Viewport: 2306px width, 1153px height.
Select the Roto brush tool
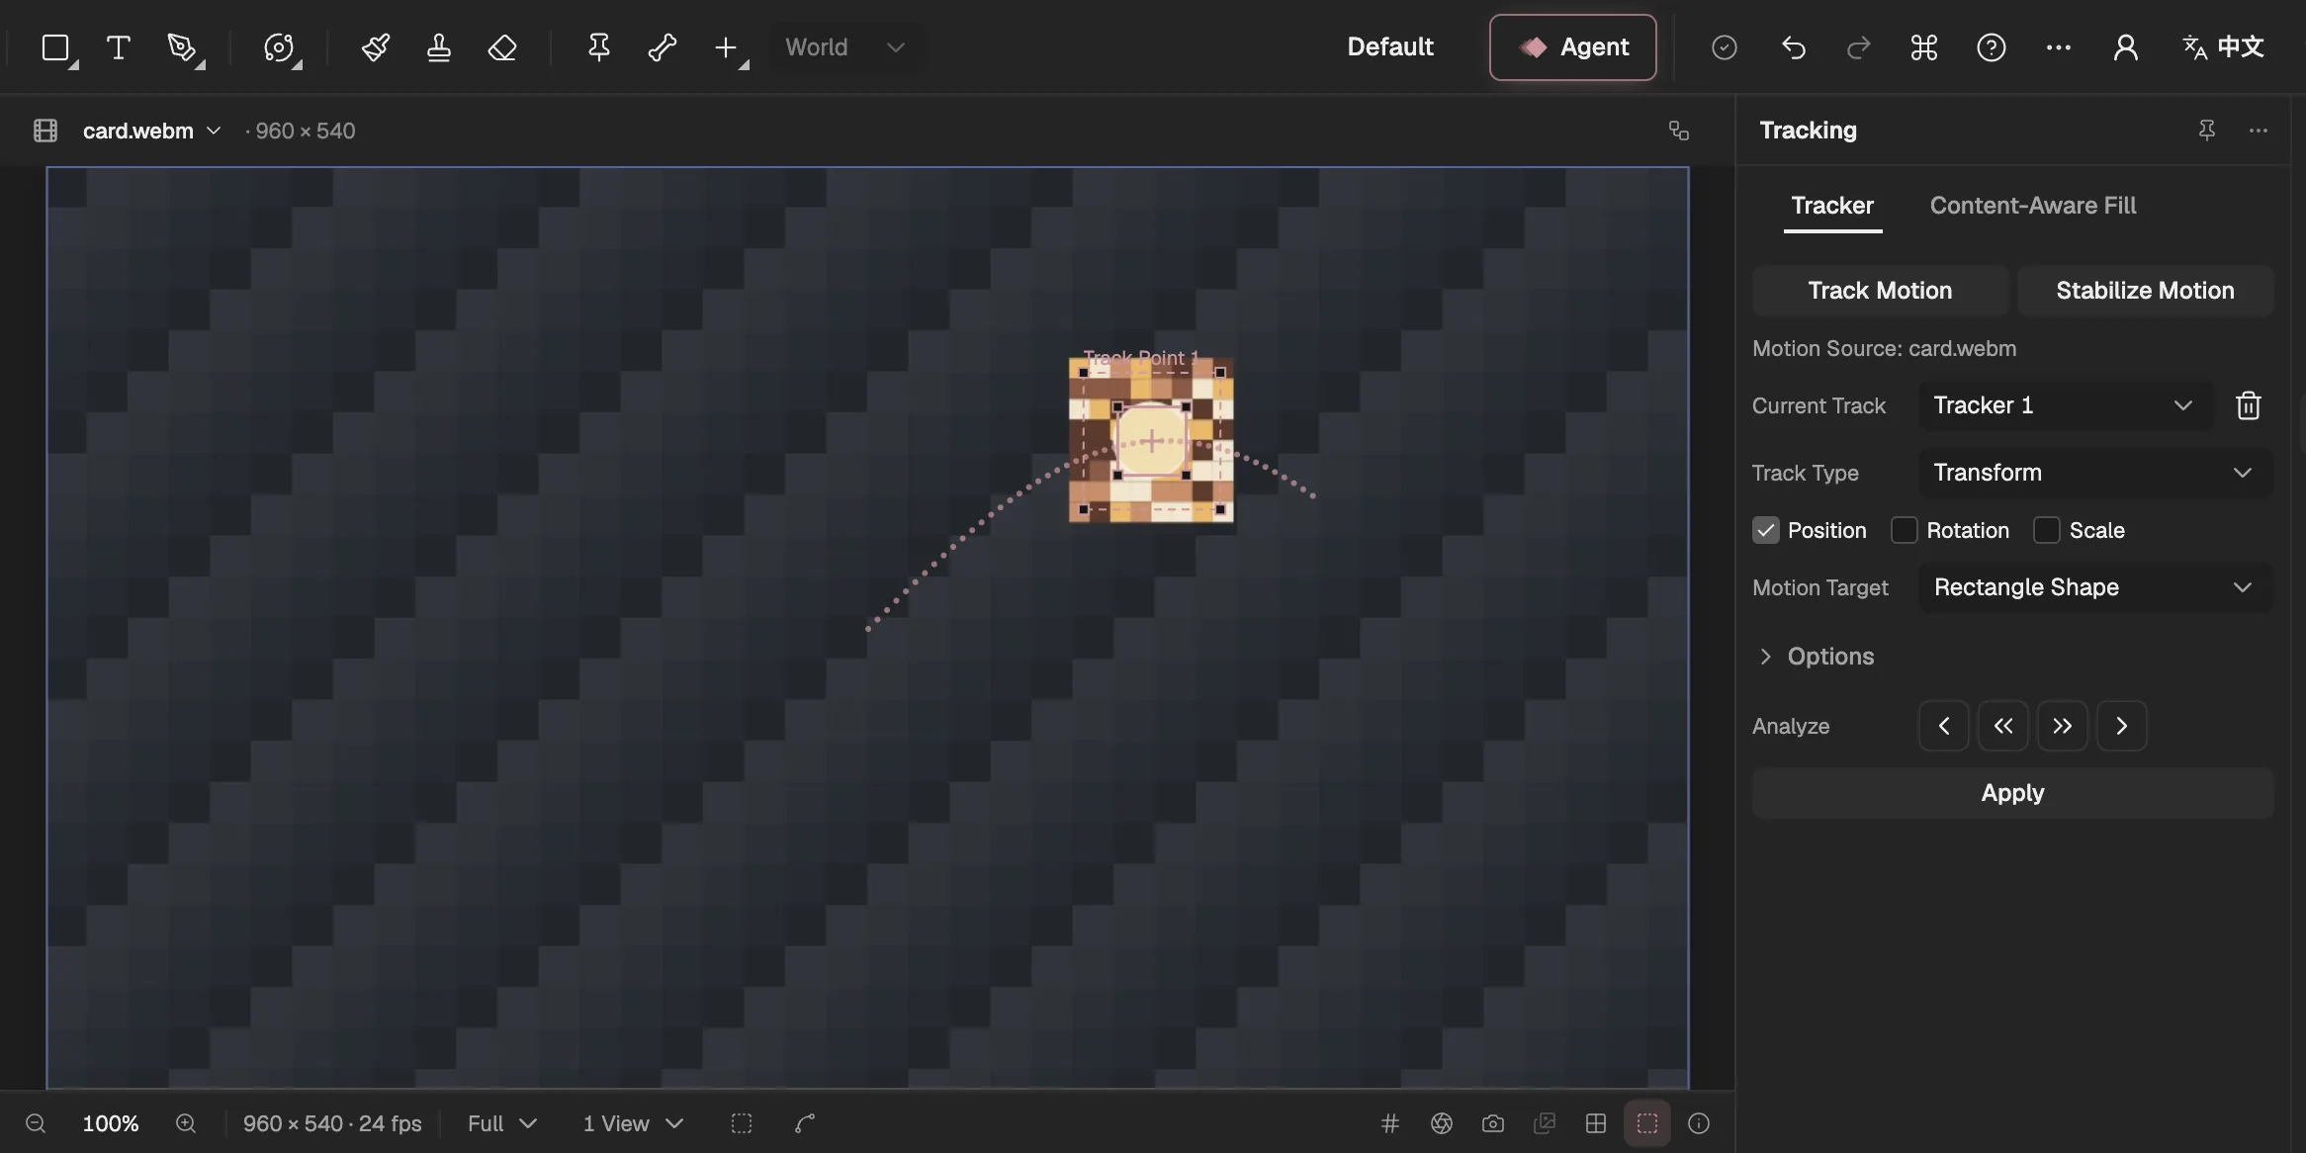click(x=280, y=47)
